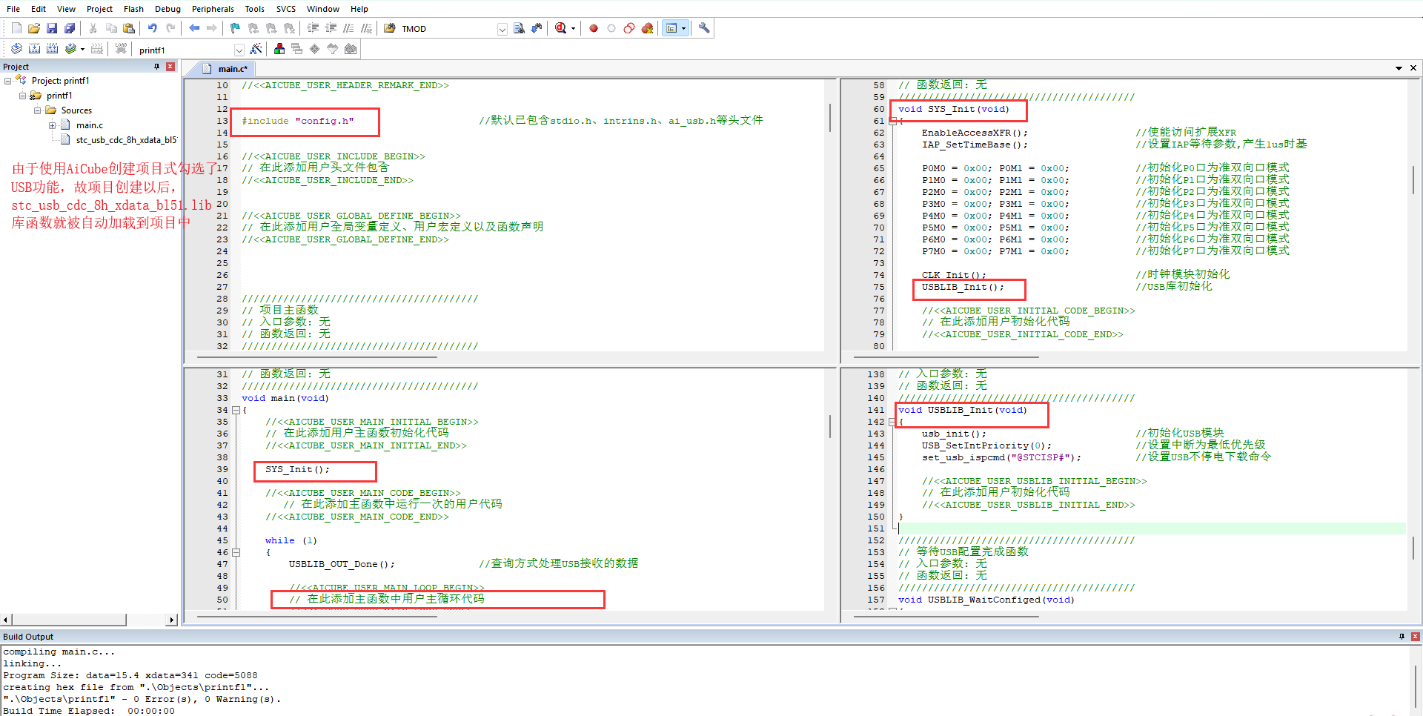Close the Project panel
Viewport: 1423px width, 716px height.
click(170, 67)
